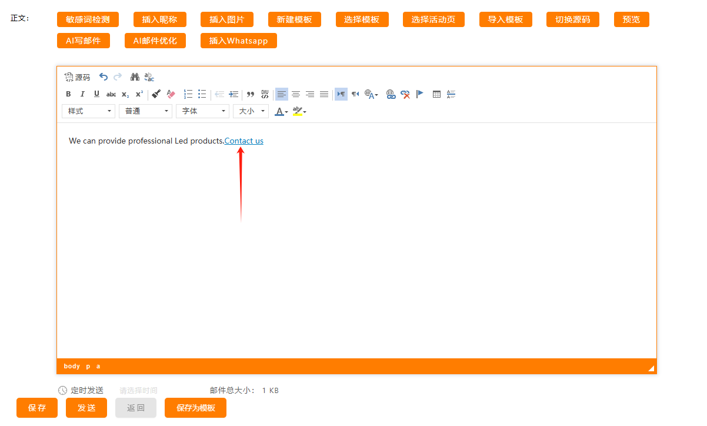Click the 选择模板 button
This screenshot has height=426, width=707.
click(362, 19)
